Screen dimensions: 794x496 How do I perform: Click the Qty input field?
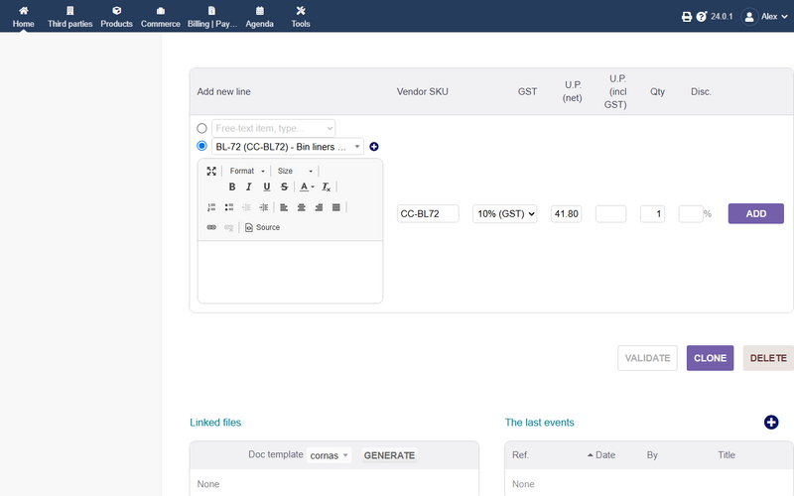(x=652, y=213)
